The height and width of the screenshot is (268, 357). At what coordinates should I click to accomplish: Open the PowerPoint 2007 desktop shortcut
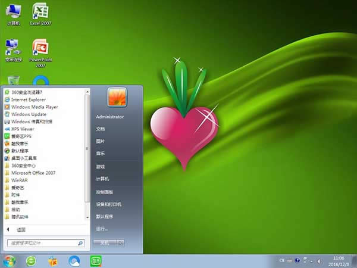40,47
